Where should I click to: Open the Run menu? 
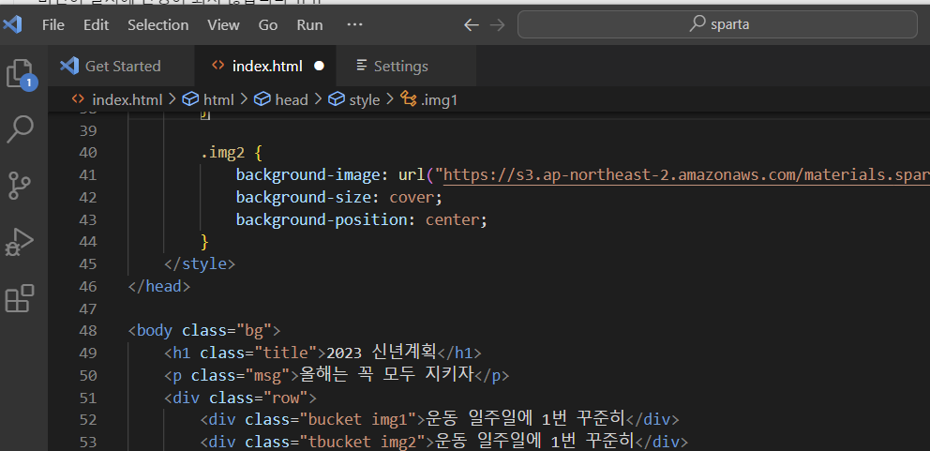point(309,25)
